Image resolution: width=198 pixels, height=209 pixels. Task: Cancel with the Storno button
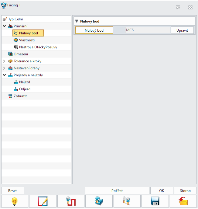coord(185,191)
